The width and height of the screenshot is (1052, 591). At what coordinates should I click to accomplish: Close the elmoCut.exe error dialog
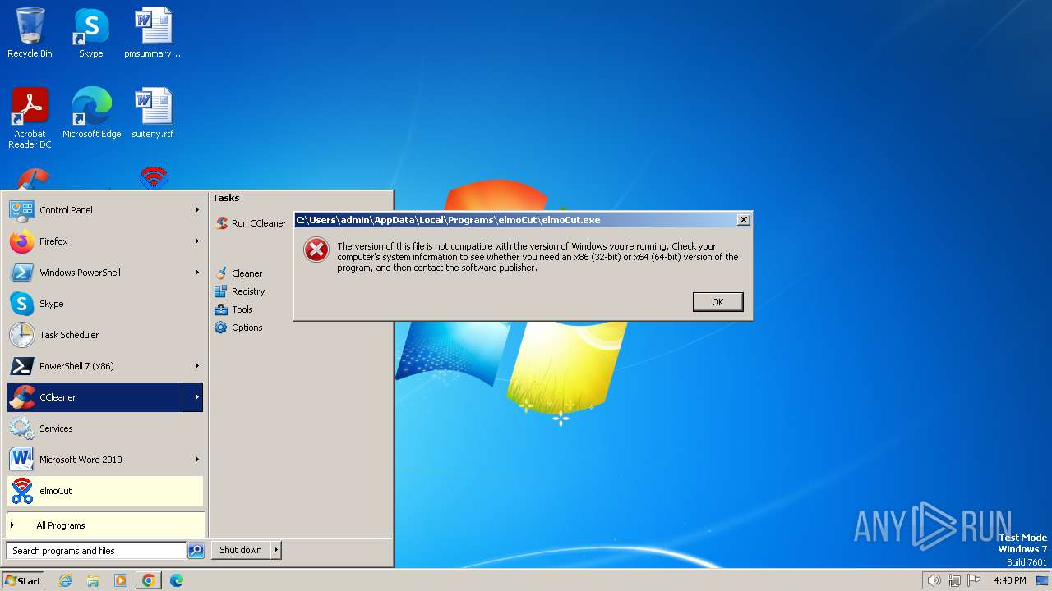point(743,220)
